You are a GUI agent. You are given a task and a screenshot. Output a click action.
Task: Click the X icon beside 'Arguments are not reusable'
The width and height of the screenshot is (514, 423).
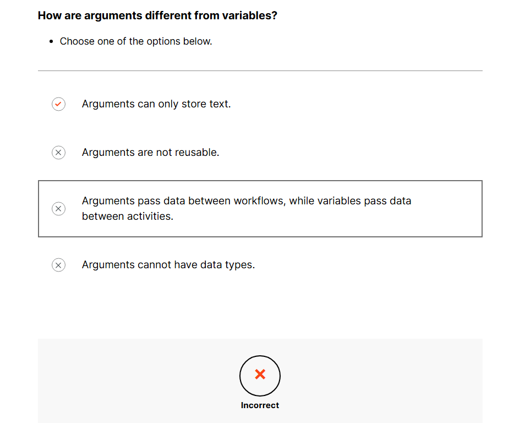58,153
